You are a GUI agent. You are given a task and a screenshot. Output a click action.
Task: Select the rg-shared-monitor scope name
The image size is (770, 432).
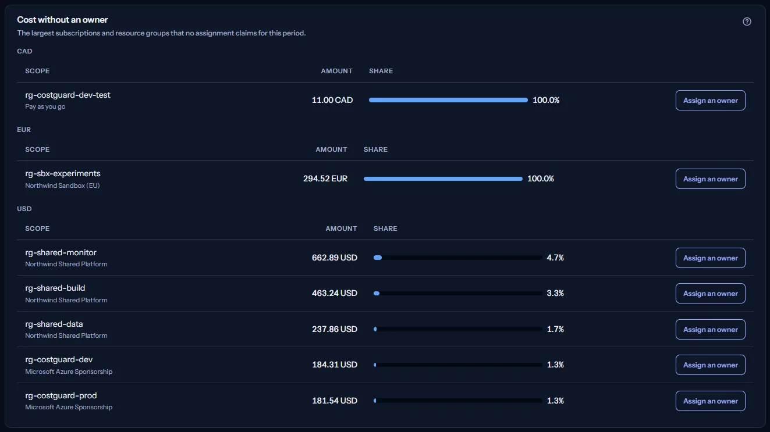(61, 252)
